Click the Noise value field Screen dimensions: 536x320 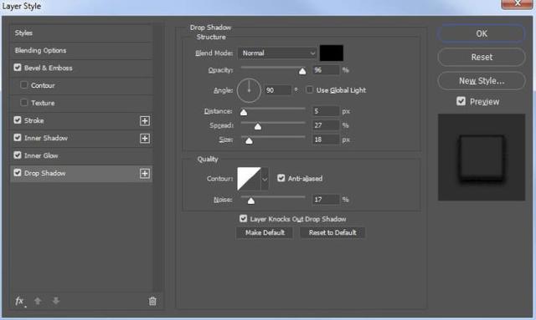(x=326, y=200)
